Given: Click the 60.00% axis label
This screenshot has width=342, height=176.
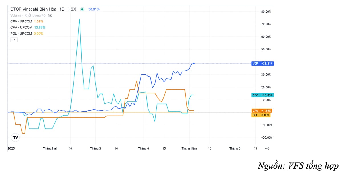Looking at the screenshot, I should tap(266, 37).
